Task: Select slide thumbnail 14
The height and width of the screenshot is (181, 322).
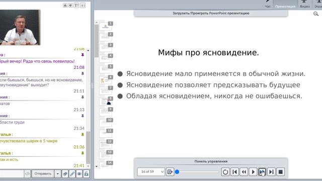Action: coord(106,165)
